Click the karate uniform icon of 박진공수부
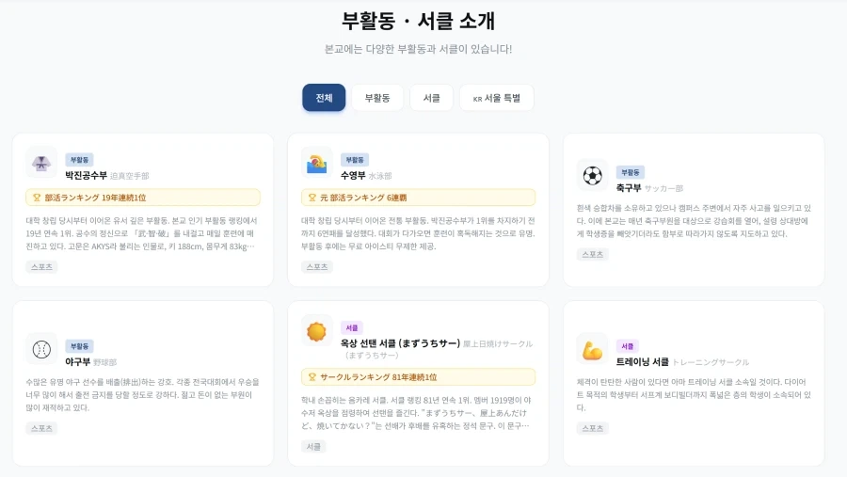847x477 pixels. pos(41,162)
